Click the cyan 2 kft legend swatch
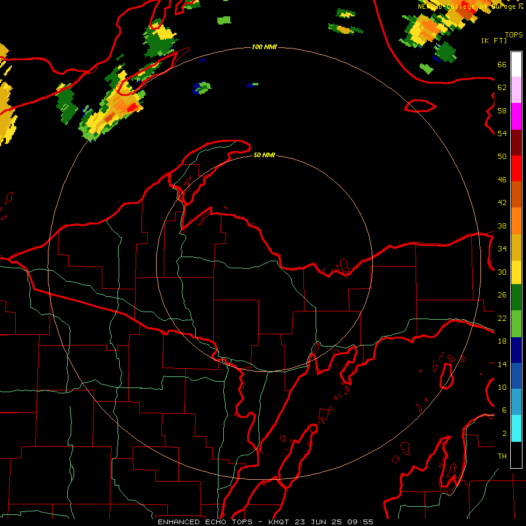Image resolution: width=526 pixels, height=526 pixels. click(516, 428)
